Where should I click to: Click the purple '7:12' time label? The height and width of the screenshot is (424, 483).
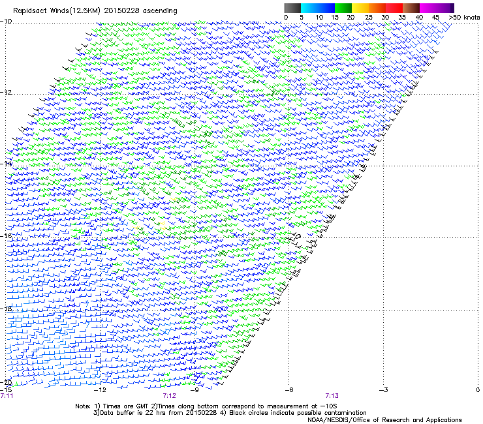tap(170, 396)
